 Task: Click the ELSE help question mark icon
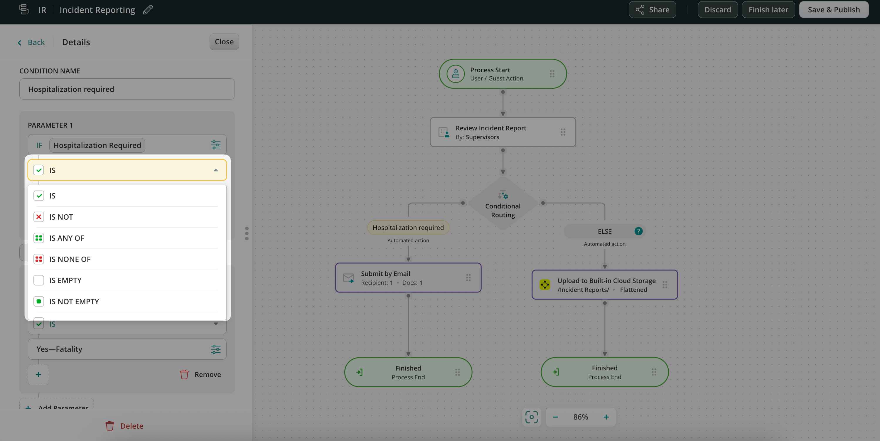(x=638, y=231)
